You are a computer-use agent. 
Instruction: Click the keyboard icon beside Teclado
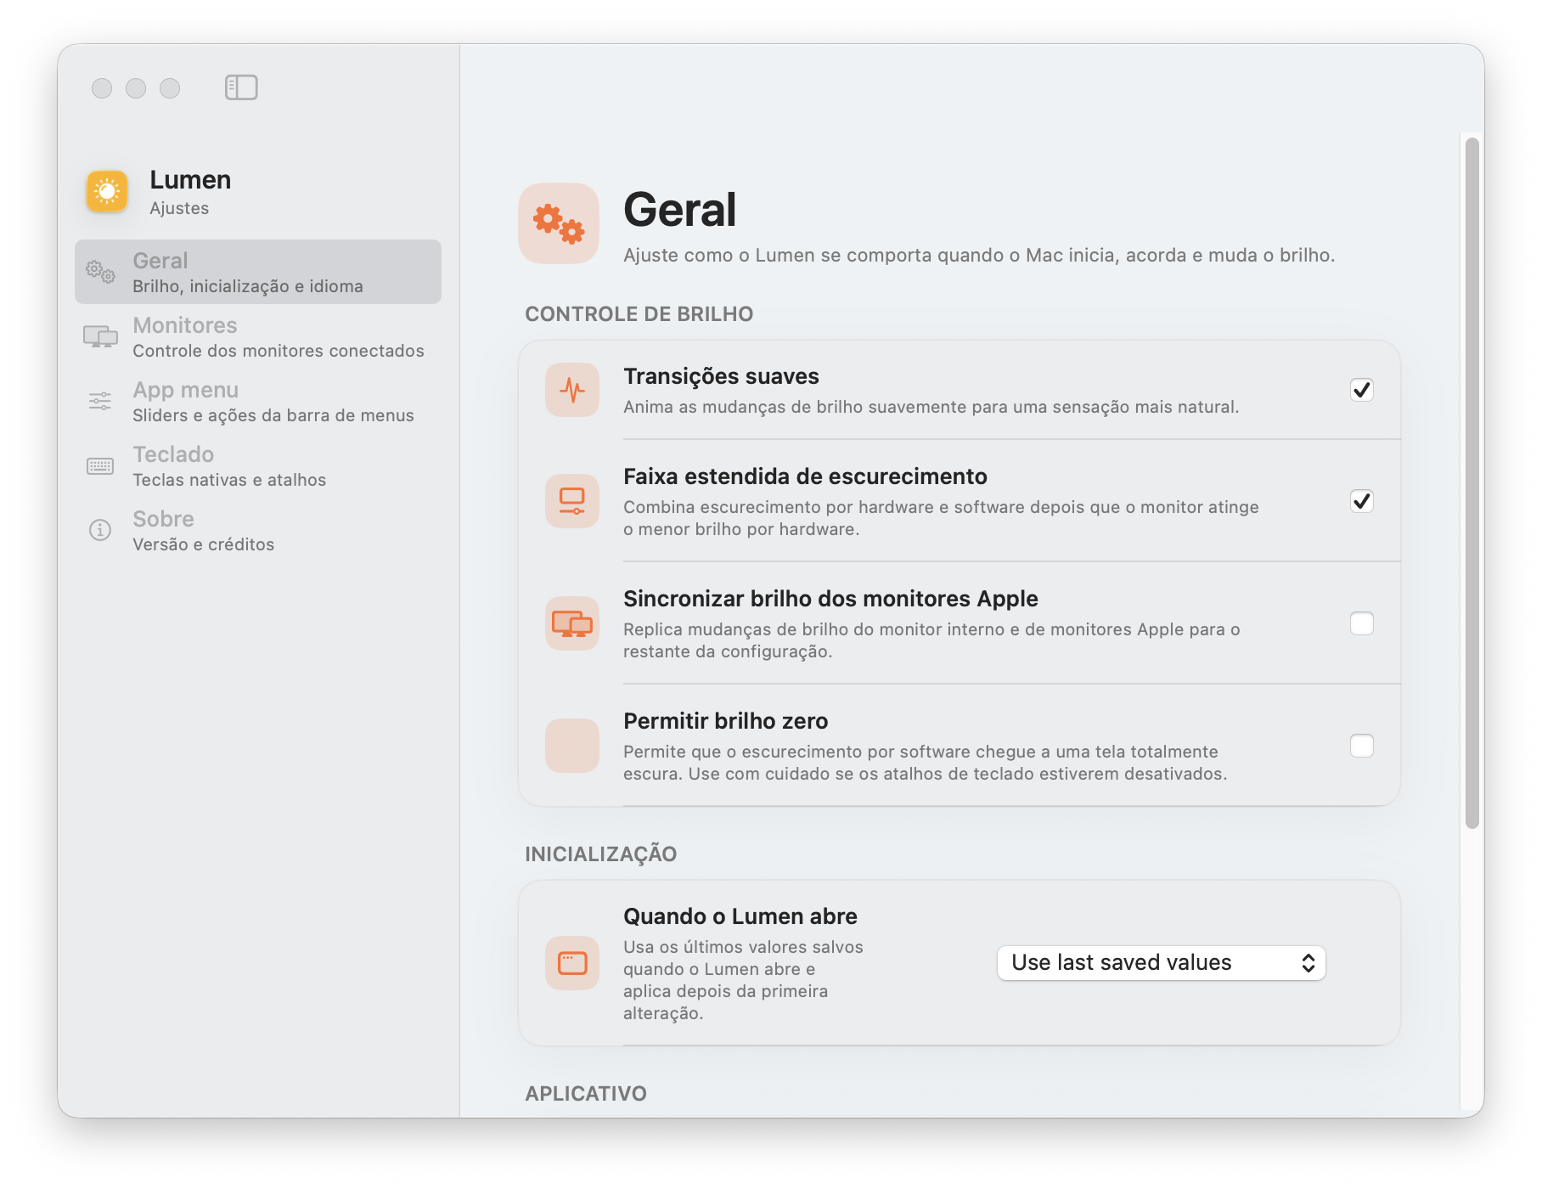(x=100, y=466)
